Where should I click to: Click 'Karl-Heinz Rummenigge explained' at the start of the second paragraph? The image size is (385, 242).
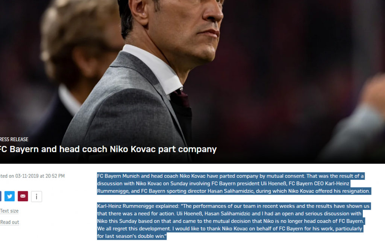[x=138, y=206]
